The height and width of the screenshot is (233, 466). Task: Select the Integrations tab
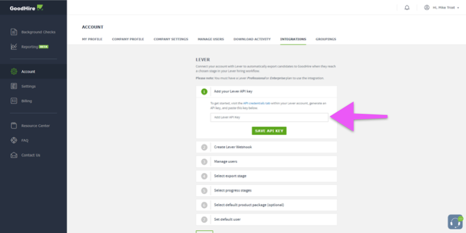[x=293, y=39]
